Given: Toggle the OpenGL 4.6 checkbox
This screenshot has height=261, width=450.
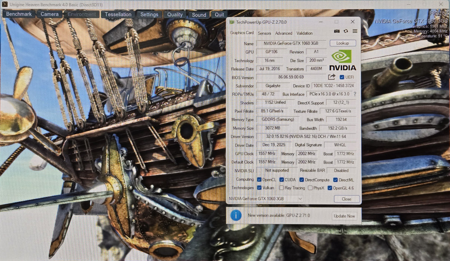Looking at the screenshot, I should pyautogui.click(x=330, y=188).
